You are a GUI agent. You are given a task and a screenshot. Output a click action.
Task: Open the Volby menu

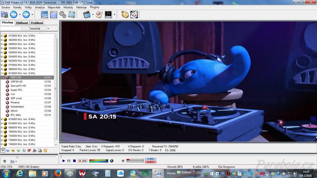[x=28, y=7]
